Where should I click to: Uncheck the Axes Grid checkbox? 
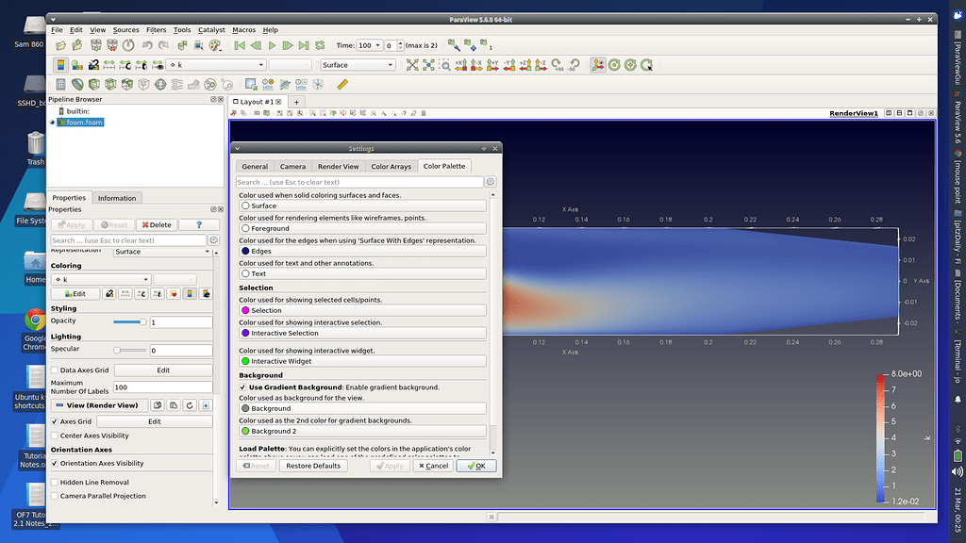point(55,421)
